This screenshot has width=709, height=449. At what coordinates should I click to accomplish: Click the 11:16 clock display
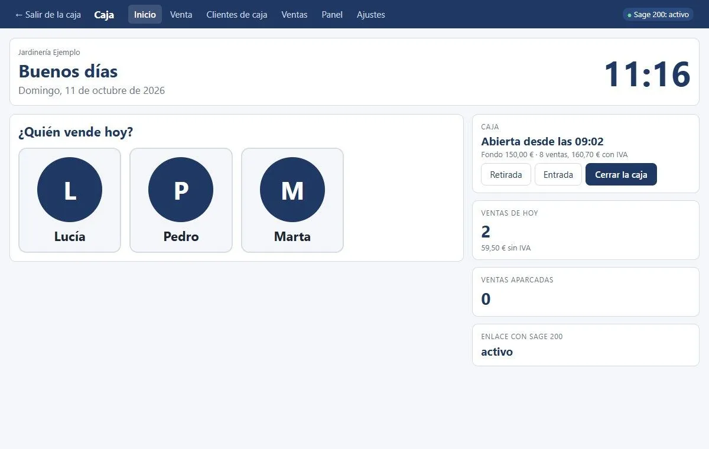[647, 74]
